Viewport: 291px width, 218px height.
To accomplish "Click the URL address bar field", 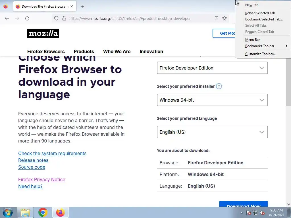I will (130, 18).
